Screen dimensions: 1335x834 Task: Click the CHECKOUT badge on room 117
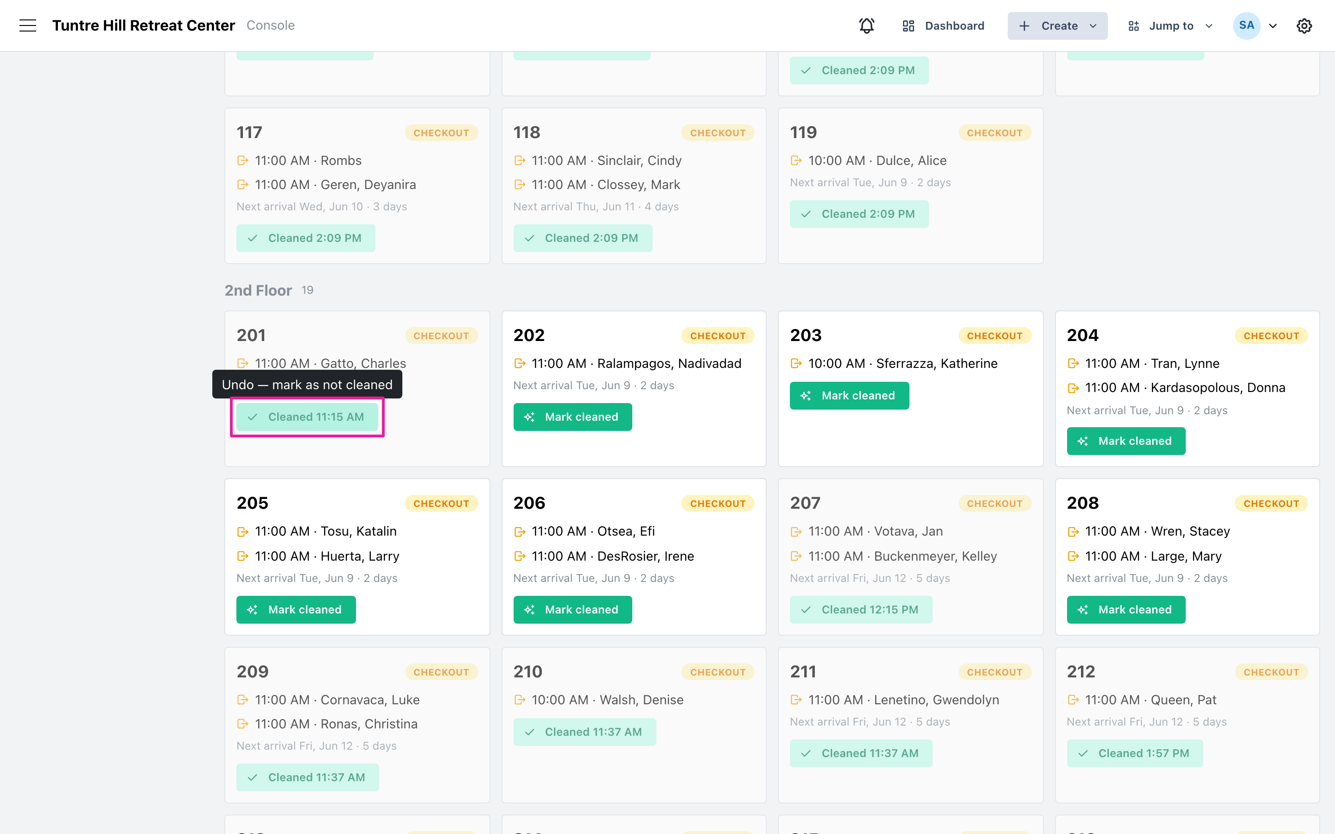pyautogui.click(x=441, y=133)
